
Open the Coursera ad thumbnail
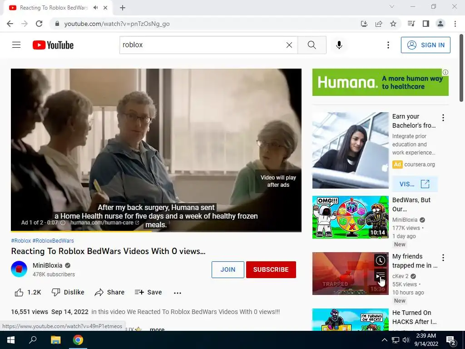click(x=350, y=150)
